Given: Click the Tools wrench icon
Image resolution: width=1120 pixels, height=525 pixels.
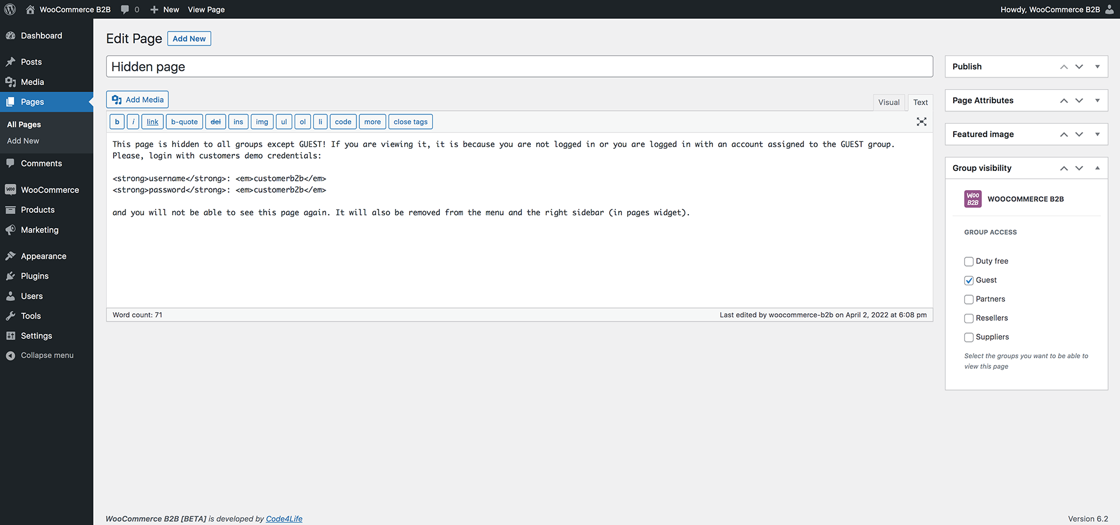Looking at the screenshot, I should [x=10, y=316].
